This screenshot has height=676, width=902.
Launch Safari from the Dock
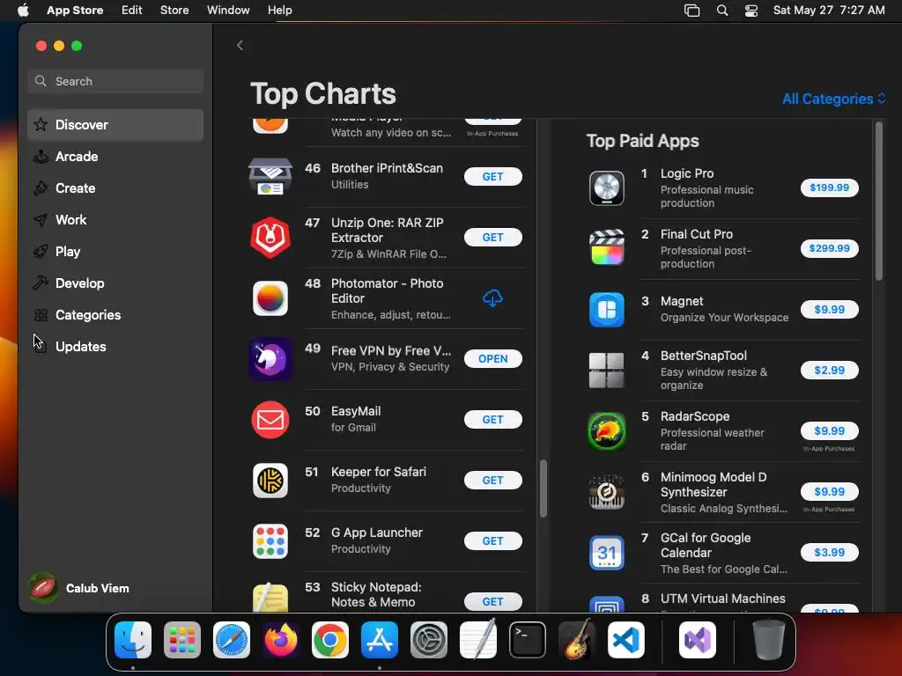pyautogui.click(x=232, y=640)
